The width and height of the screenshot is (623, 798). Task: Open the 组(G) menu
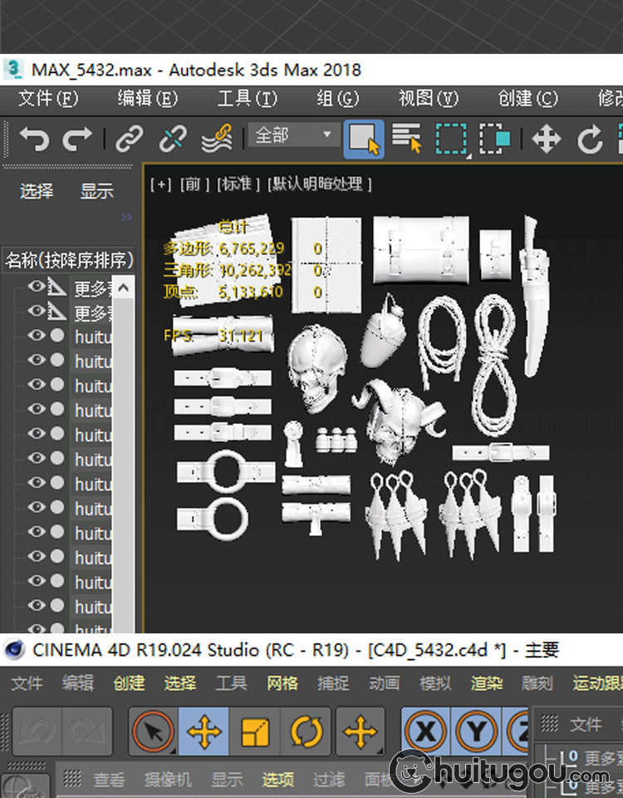tap(338, 98)
